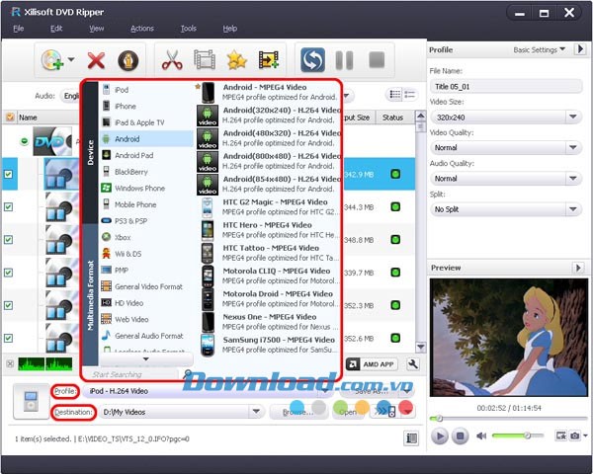Toggle checkbox for the 339.7 MB title
Viewport: 593px width, 474px height.
click(x=8, y=273)
